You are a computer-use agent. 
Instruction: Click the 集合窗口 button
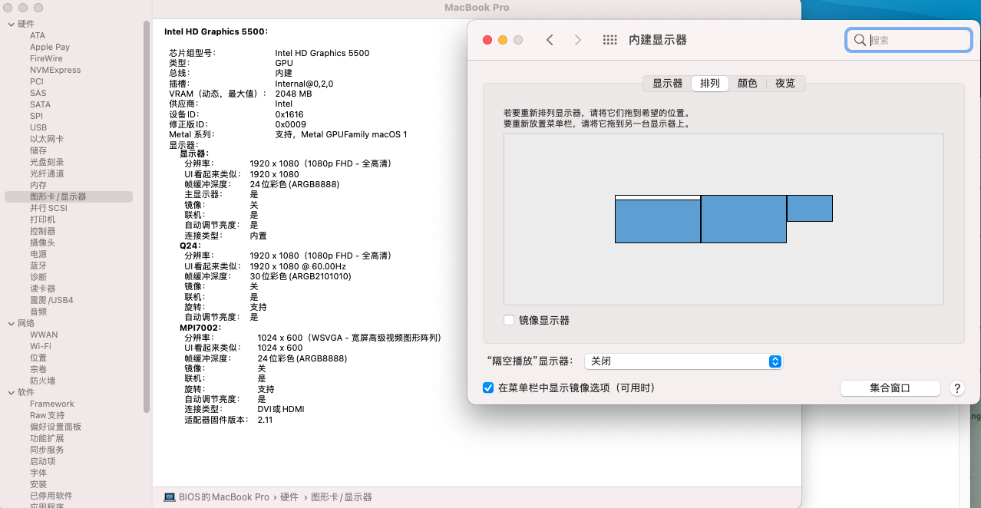[890, 388]
